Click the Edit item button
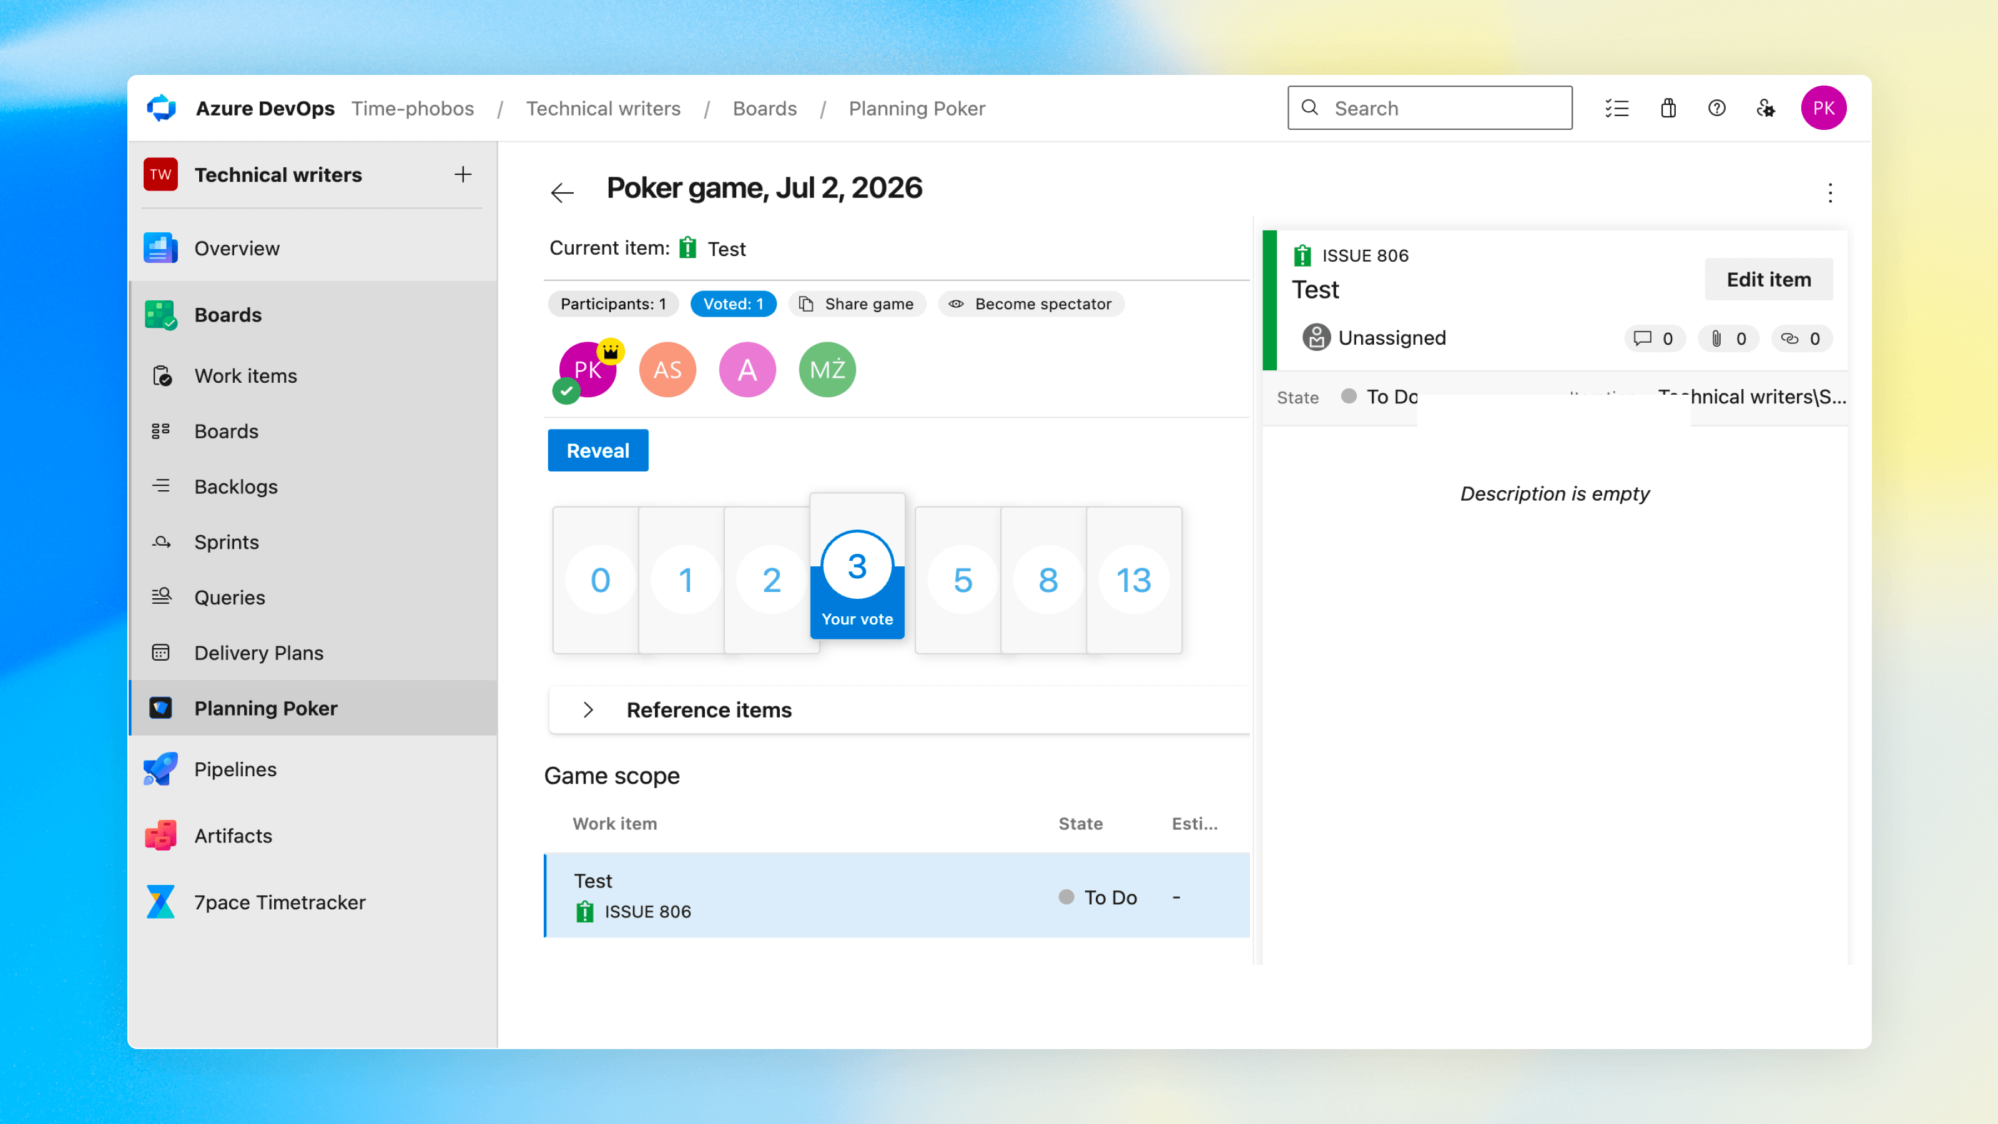 pos(1768,279)
